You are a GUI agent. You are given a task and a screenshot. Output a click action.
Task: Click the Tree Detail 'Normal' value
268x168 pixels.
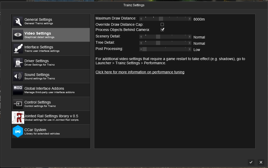click(199, 43)
